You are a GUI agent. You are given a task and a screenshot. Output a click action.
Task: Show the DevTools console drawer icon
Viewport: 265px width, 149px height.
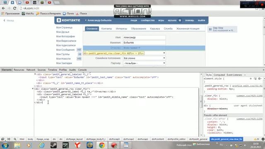point(9,139)
